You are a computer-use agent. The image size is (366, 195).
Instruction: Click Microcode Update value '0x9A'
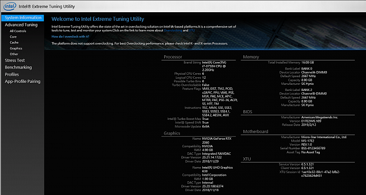(206, 126)
